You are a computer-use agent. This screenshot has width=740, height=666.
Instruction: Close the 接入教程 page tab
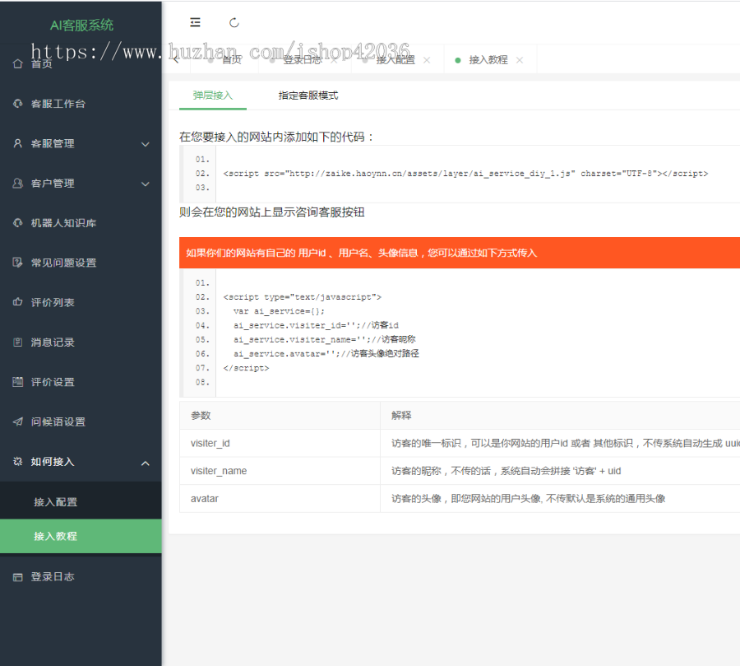pyautogui.click(x=520, y=60)
